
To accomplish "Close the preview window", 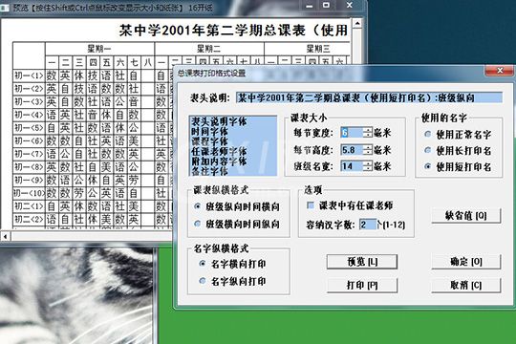I will click(350, 6).
